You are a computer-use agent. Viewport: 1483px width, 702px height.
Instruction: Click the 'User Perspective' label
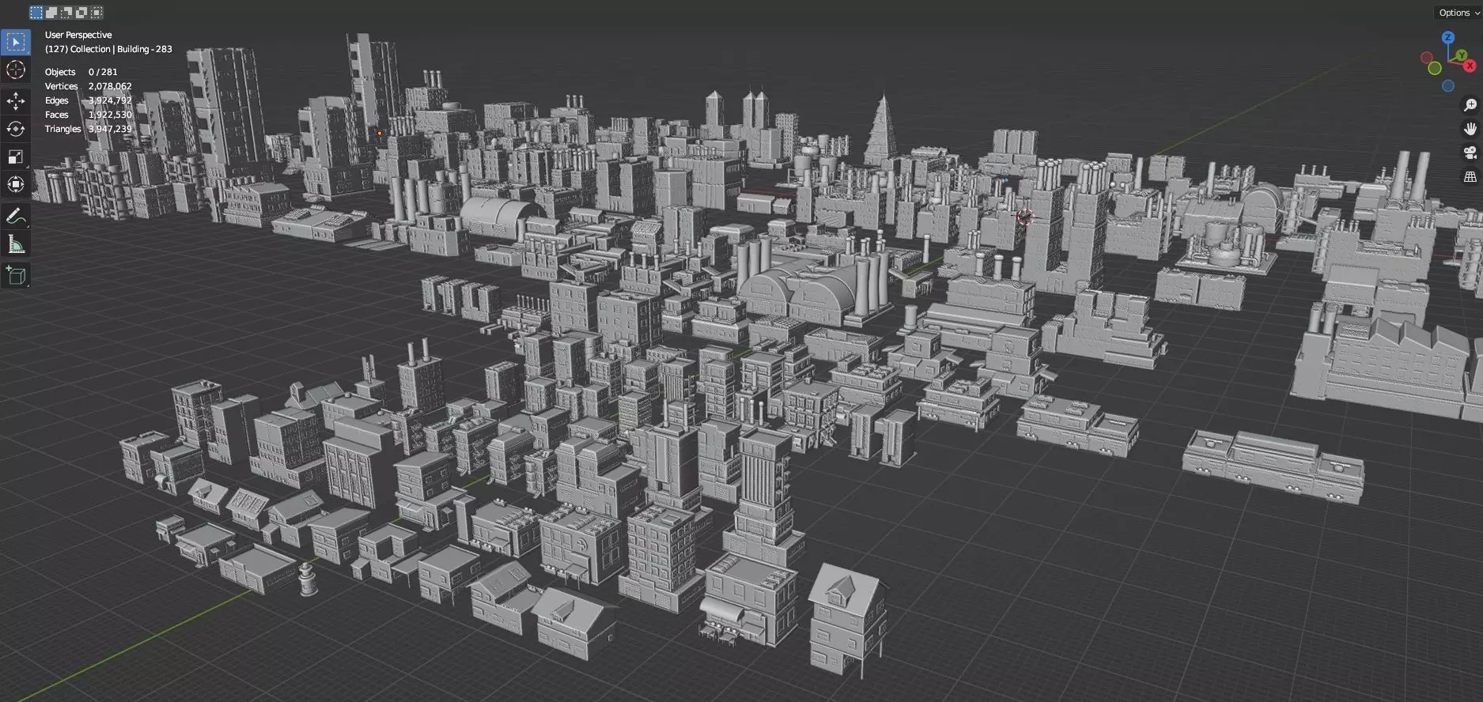click(x=78, y=35)
